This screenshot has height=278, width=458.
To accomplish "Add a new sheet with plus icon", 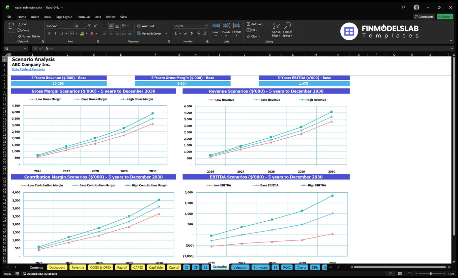I will tap(338, 267).
